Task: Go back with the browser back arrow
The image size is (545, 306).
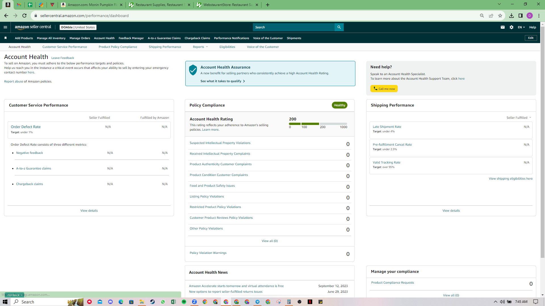Action: point(6,16)
